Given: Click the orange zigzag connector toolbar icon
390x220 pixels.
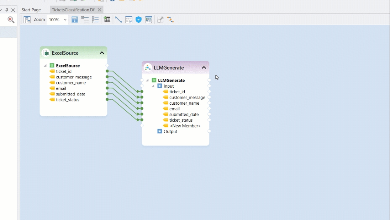Looking at the screenshot, I should [170, 20].
